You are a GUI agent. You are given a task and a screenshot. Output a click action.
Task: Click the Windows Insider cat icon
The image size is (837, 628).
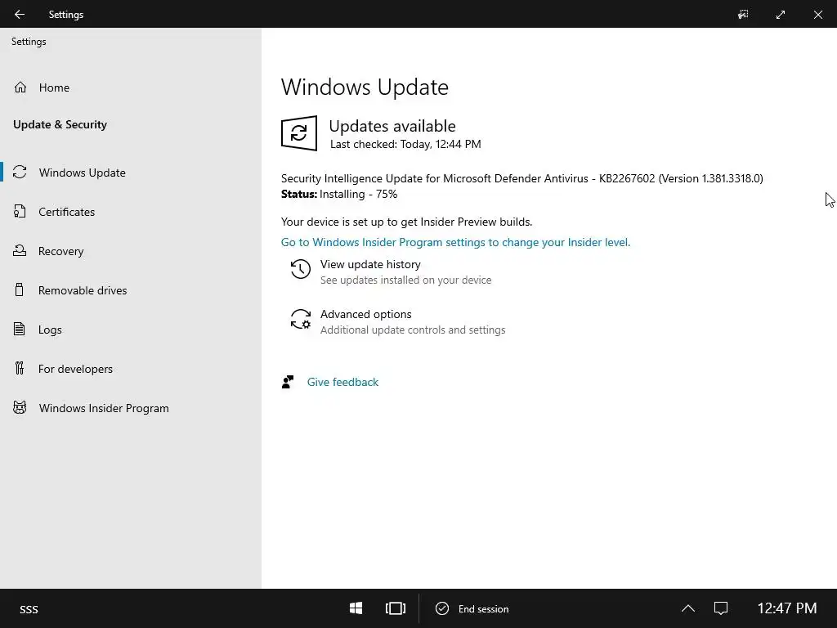20,407
